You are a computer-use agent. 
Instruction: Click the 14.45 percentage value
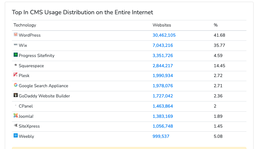point(220,66)
